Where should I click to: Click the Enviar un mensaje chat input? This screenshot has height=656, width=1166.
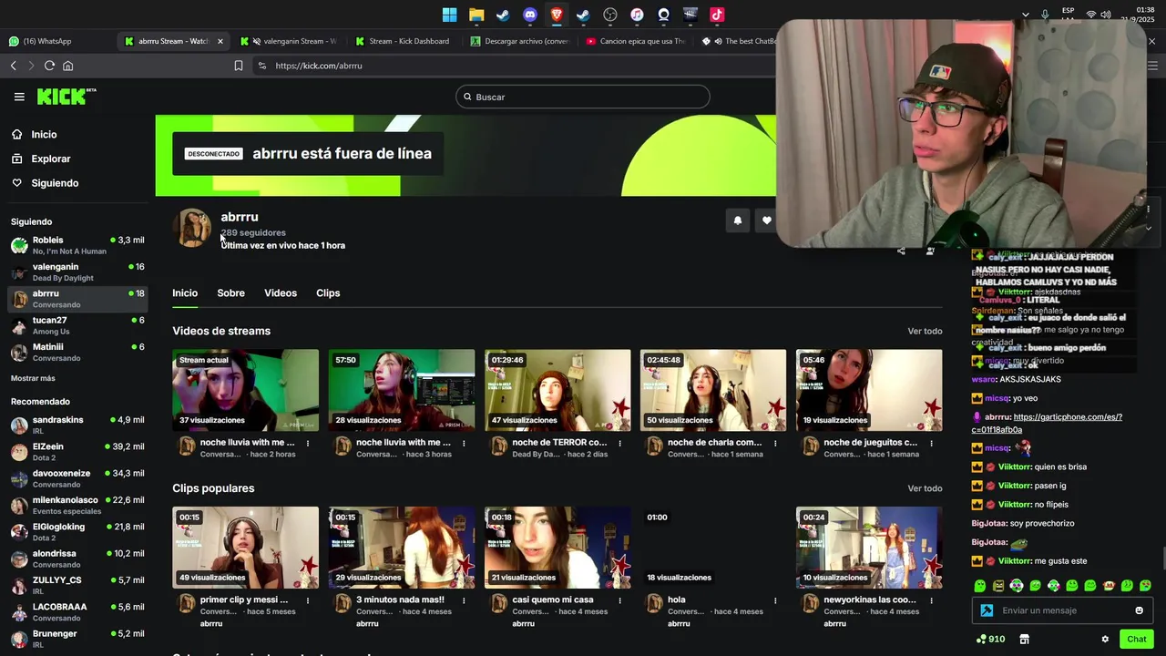click(x=1061, y=610)
